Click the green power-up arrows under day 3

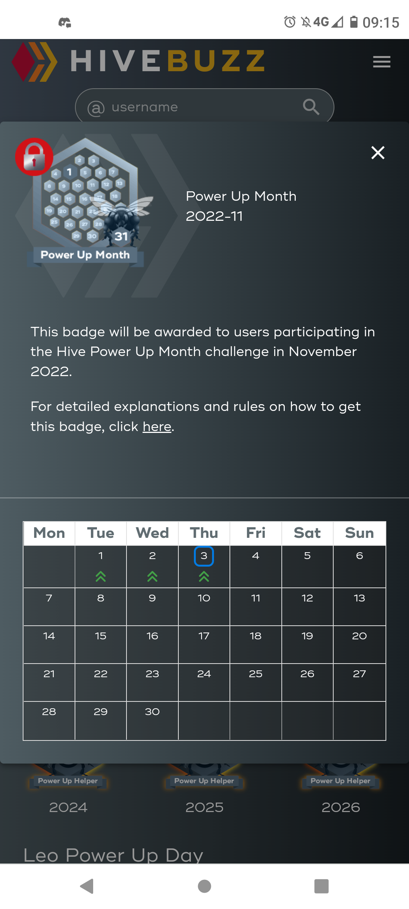point(204,576)
